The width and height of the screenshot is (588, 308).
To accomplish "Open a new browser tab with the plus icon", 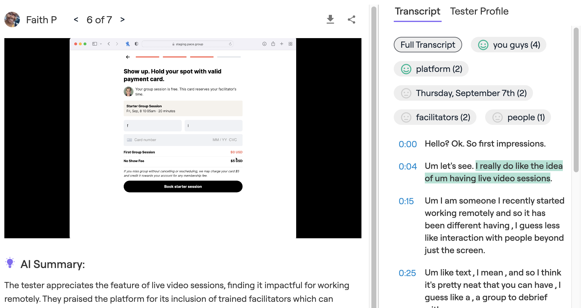I will tap(282, 44).
